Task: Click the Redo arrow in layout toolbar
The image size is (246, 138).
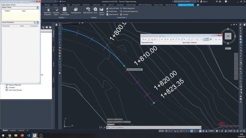Action: [219, 39]
